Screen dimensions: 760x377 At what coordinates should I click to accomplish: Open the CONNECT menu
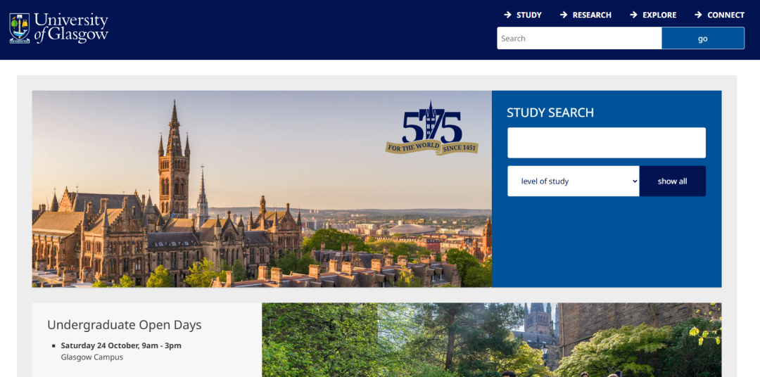[x=726, y=15]
